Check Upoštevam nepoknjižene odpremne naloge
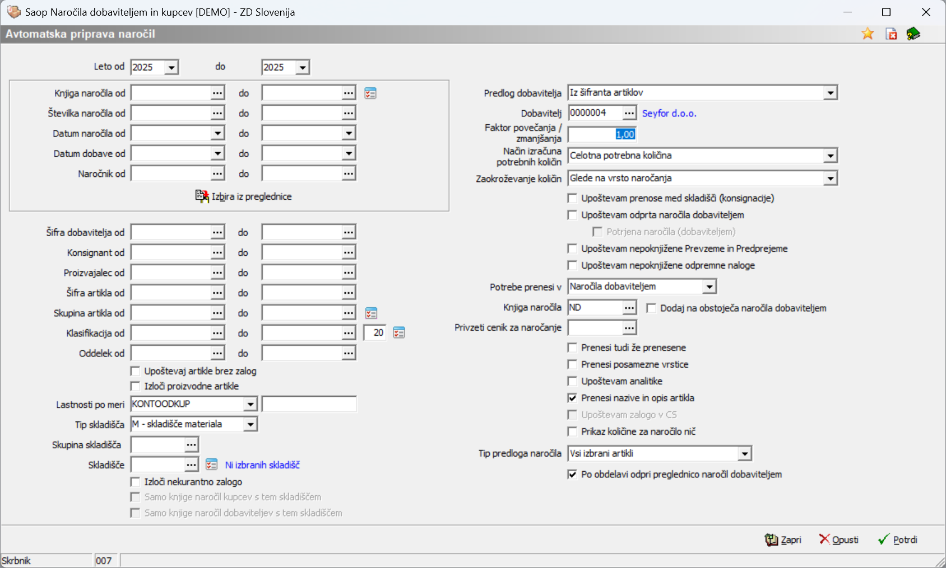The image size is (946, 568). pos(572,265)
